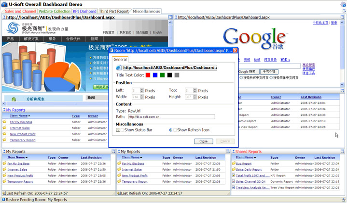Click the Restore Pending Room: My Reports bar text
Viewport: 347px width, 203px height.
pos(36,200)
